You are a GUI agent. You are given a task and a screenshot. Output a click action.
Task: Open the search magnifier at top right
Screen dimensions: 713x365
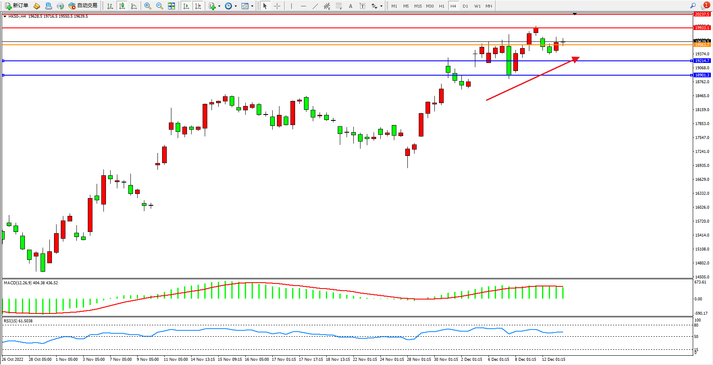click(693, 6)
